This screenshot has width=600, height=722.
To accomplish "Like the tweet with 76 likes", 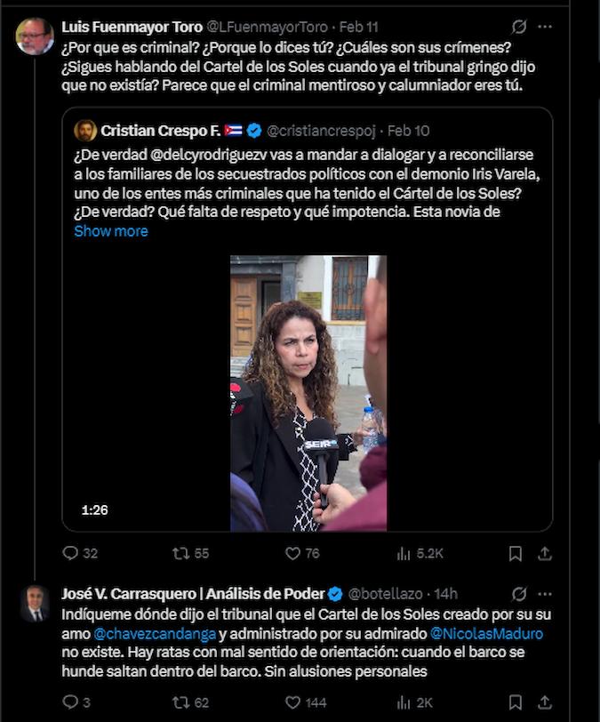I will (302, 553).
